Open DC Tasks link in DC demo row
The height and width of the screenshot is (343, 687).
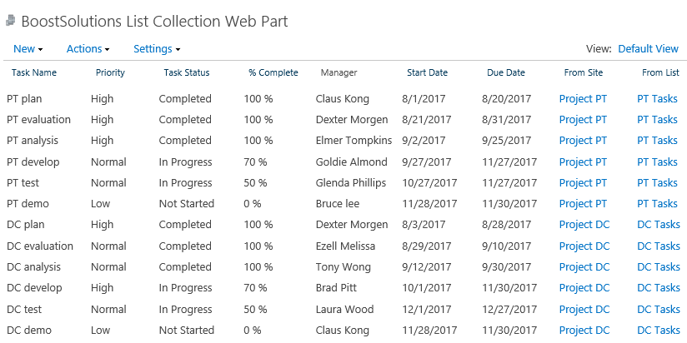point(659,331)
